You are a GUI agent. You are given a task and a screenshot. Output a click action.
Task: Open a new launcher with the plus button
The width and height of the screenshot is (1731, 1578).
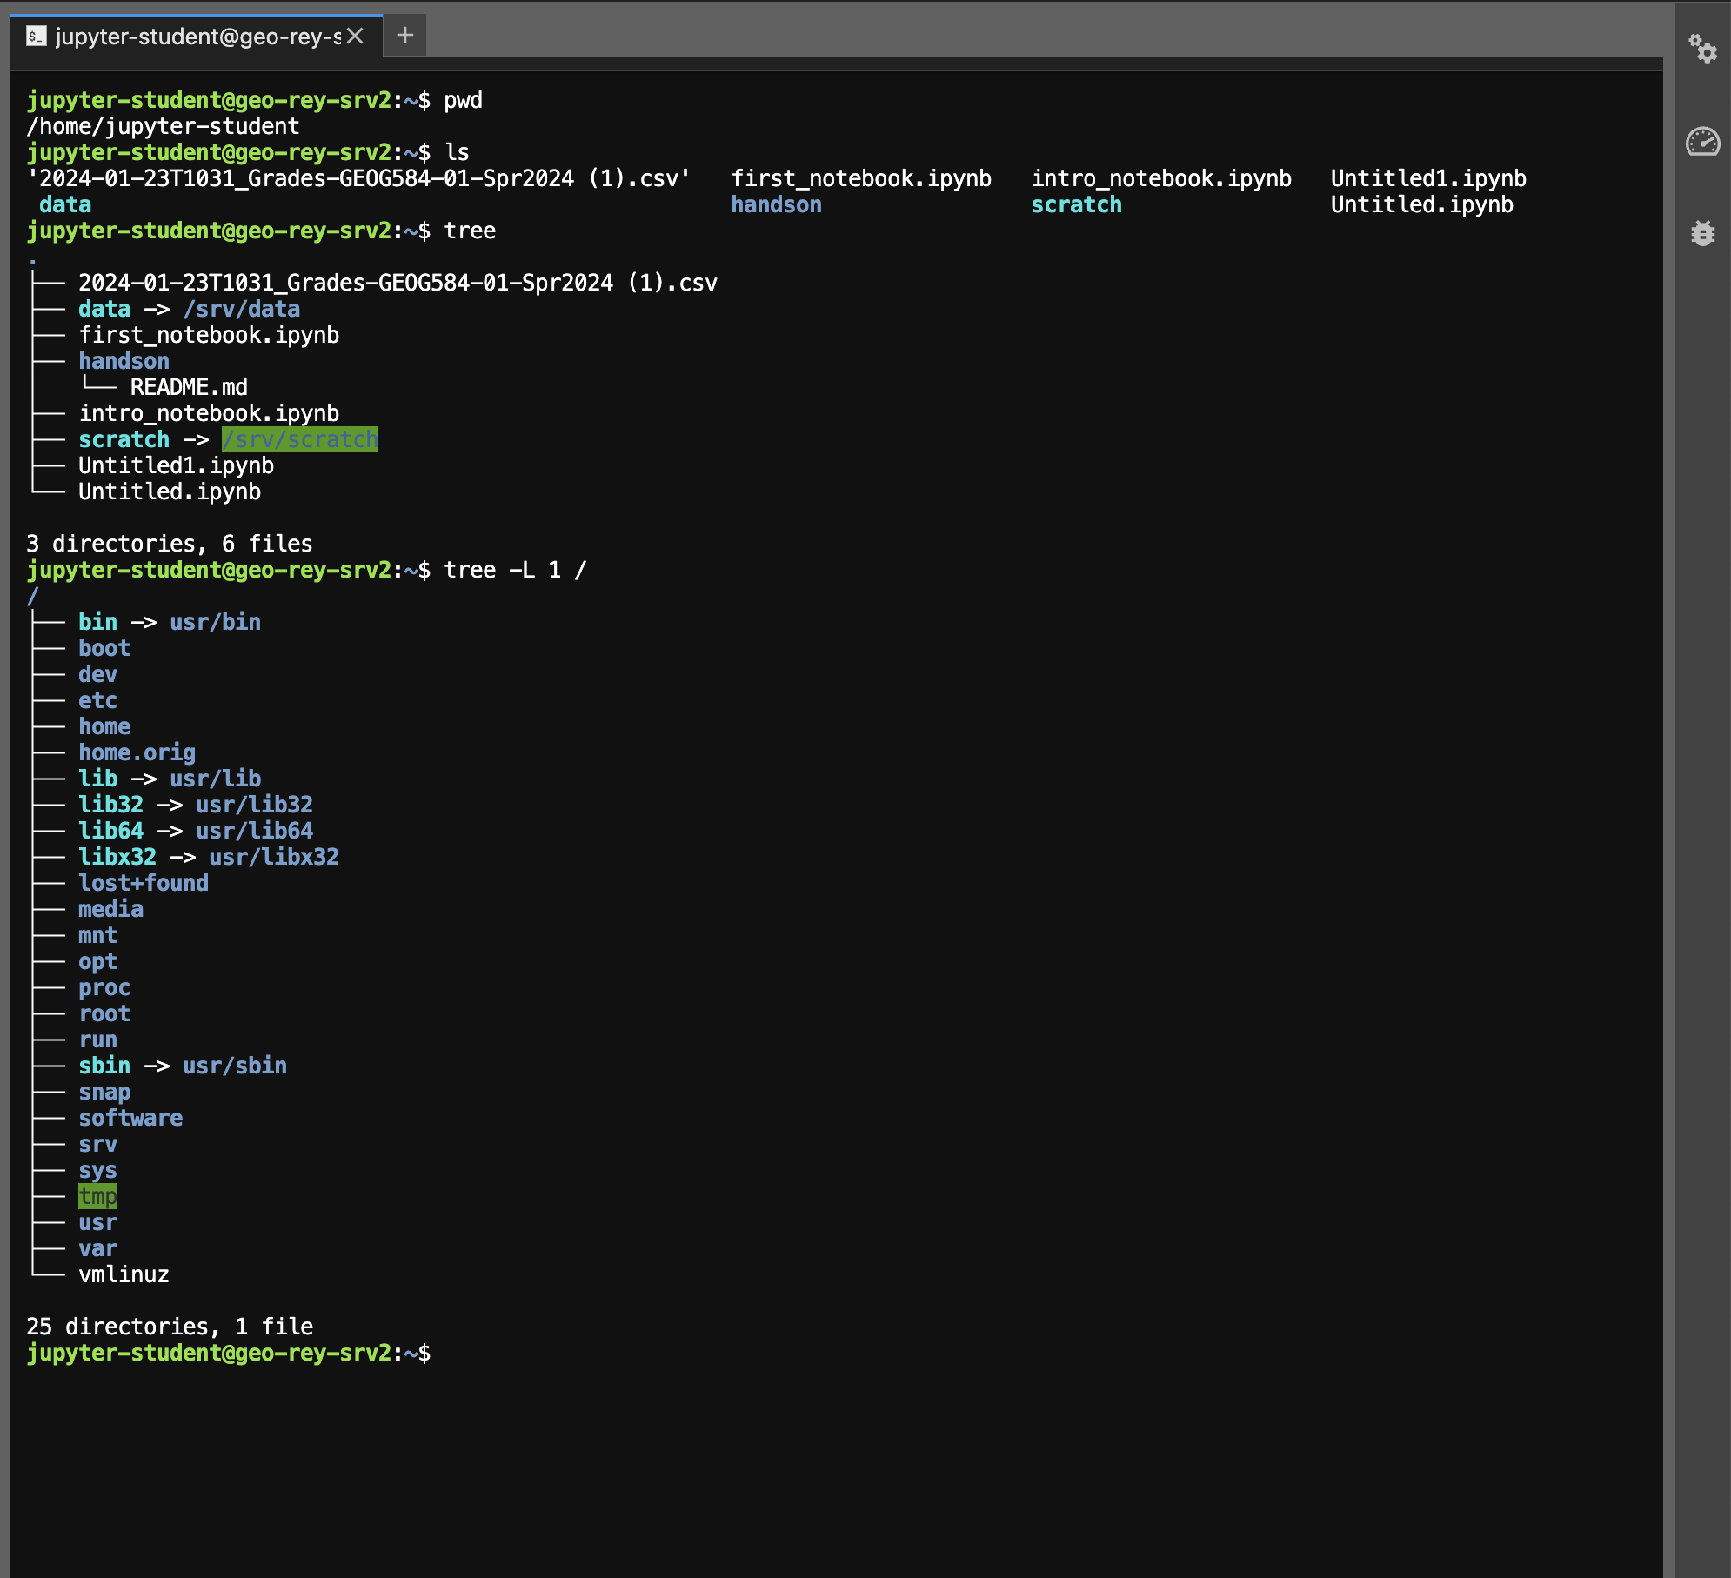404,36
